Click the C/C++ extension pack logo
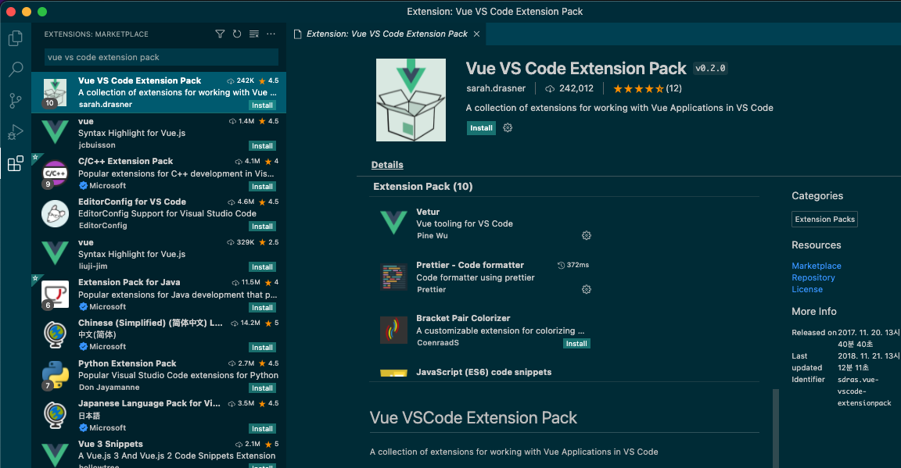 56,173
